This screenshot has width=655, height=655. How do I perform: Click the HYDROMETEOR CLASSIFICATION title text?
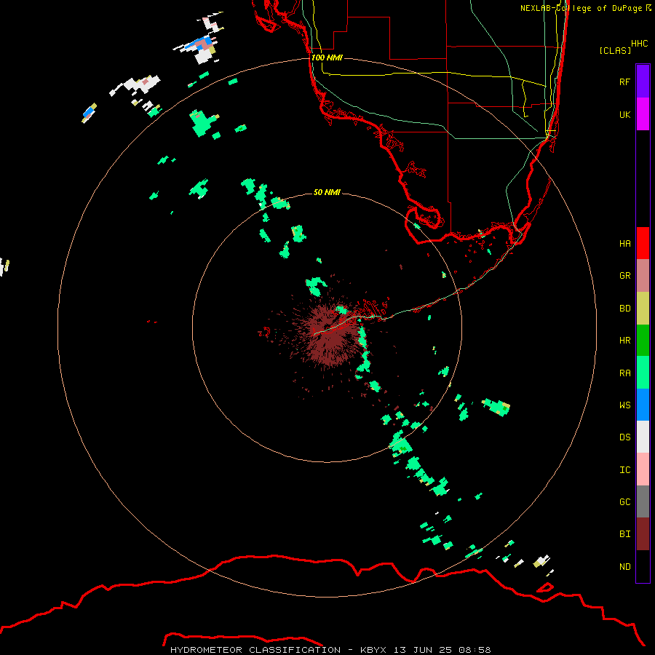[255, 650]
